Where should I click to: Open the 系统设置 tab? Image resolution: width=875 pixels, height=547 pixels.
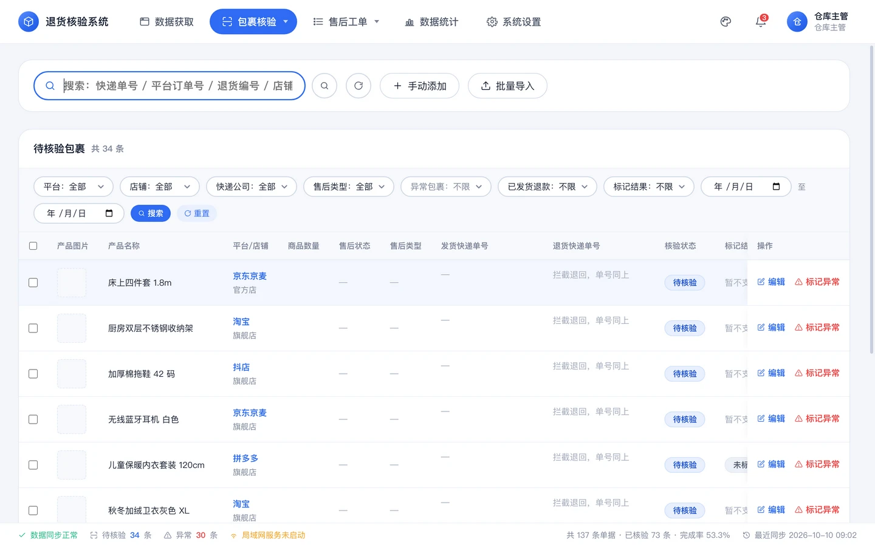pyautogui.click(x=514, y=22)
